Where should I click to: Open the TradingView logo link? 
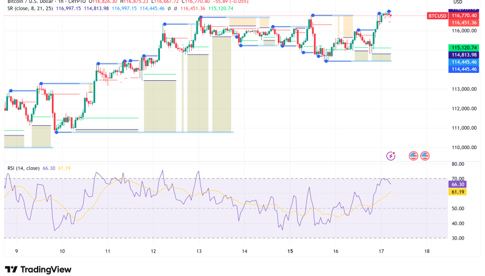[38, 270]
